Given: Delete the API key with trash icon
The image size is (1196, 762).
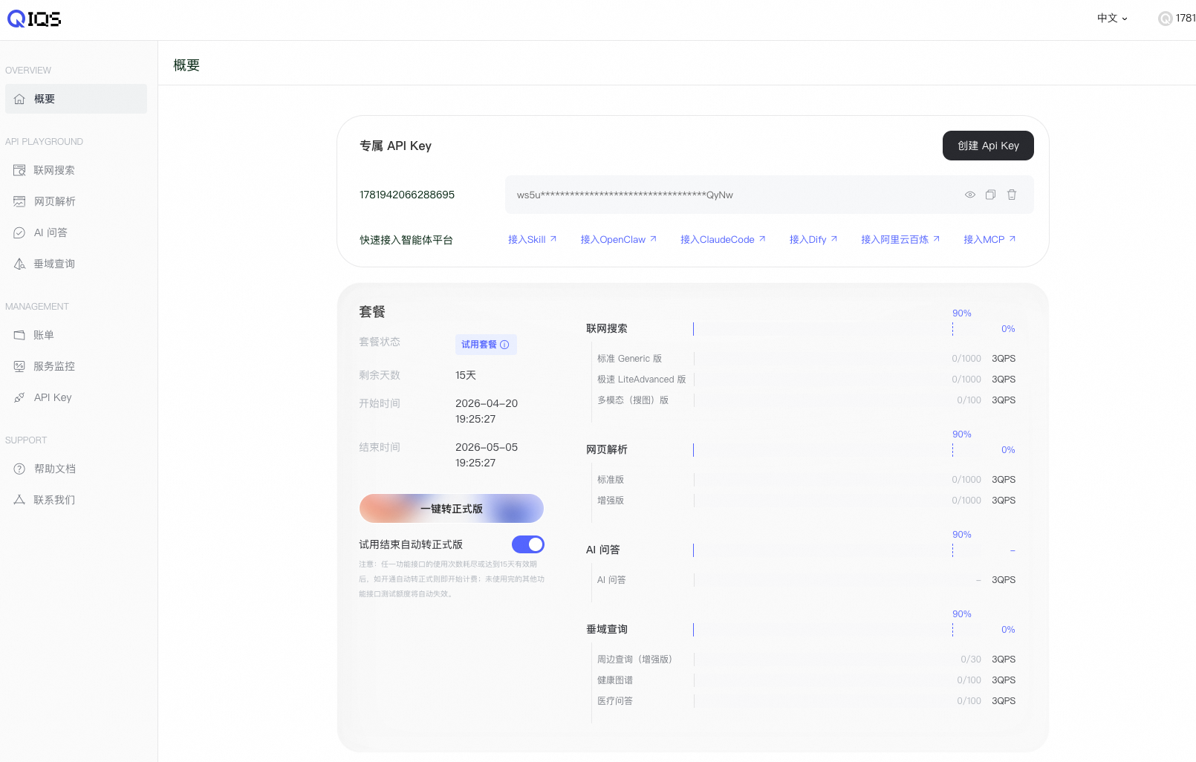Looking at the screenshot, I should click(x=1012, y=195).
